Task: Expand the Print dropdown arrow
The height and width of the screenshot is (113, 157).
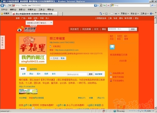Action: click(119, 14)
